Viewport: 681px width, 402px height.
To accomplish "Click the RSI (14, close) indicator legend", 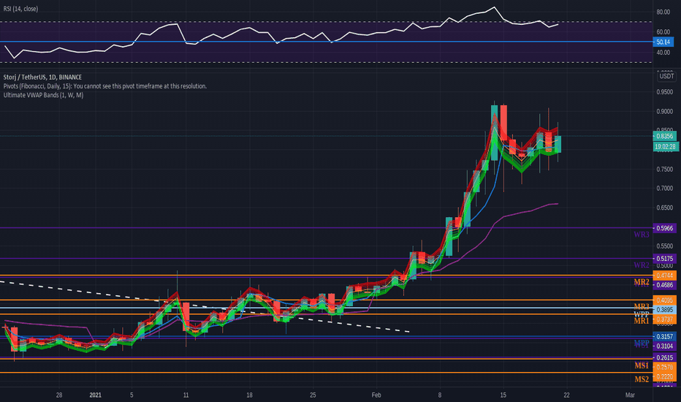I will pos(21,9).
